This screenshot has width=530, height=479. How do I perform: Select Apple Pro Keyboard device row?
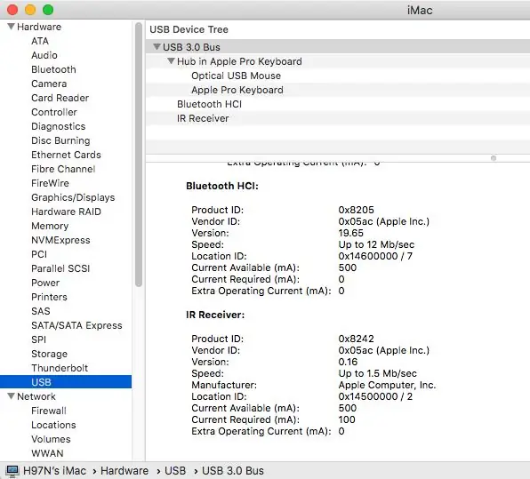[x=338, y=90]
